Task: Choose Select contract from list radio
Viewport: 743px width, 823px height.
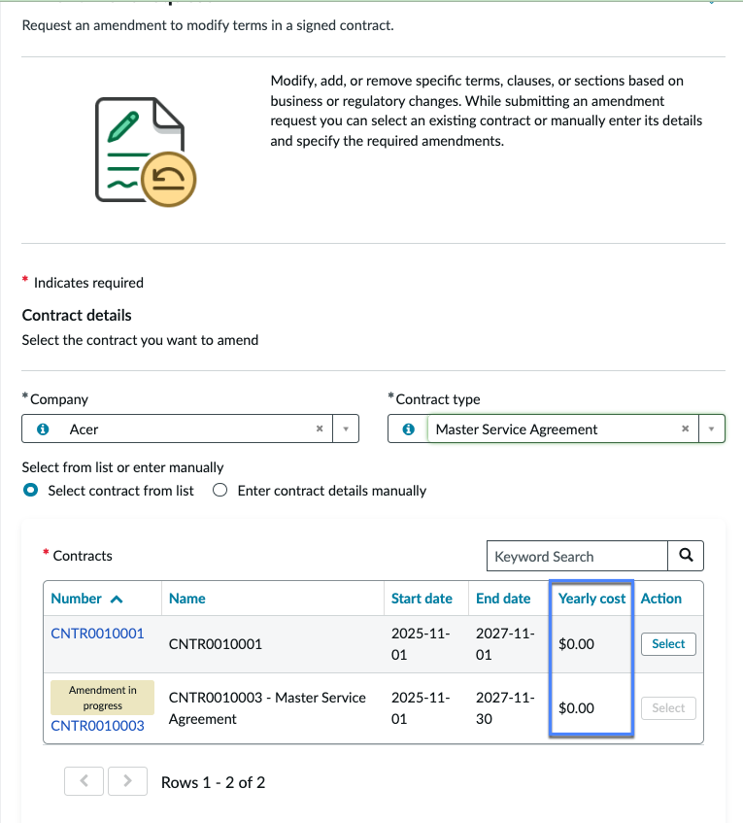Action: pyautogui.click(x=31, y=491)
